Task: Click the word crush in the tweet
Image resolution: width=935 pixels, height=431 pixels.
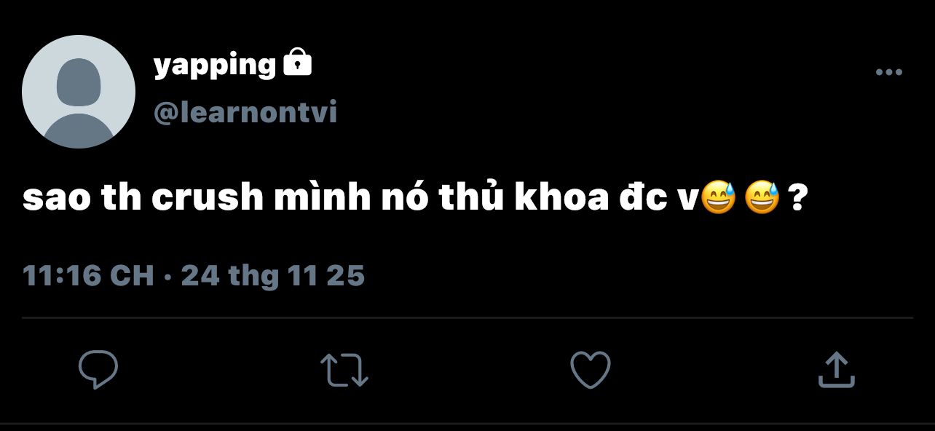Action: [x=207, y=199]
